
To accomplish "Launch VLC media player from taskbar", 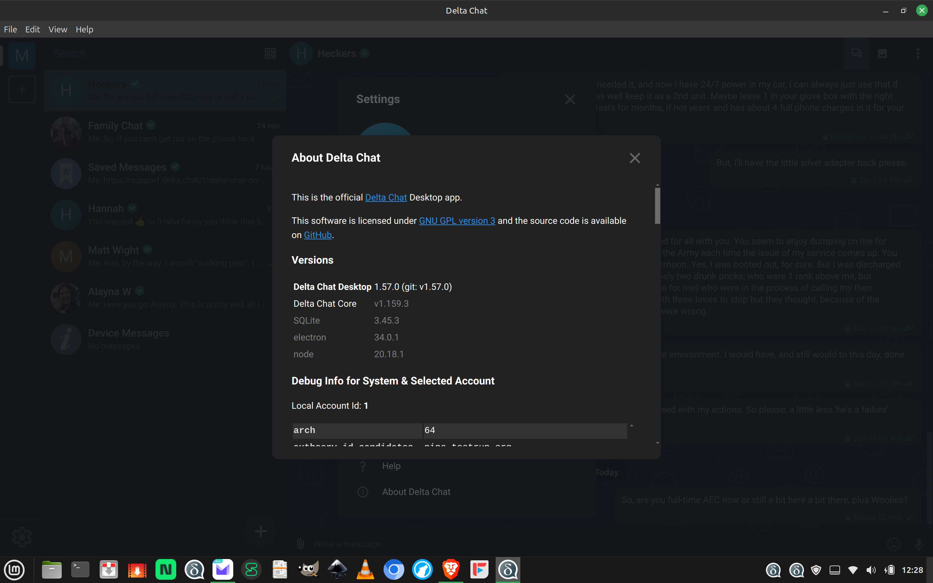I will tap(365, 569).
